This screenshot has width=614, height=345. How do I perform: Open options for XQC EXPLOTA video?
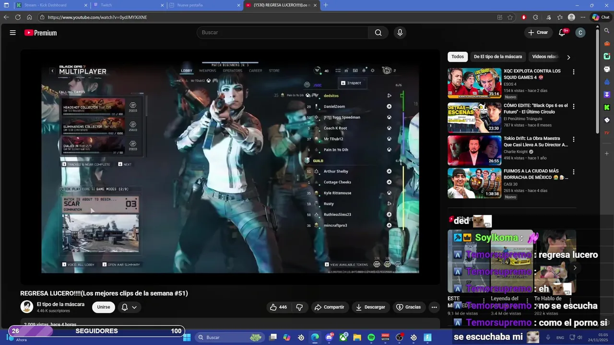[573, 72]
